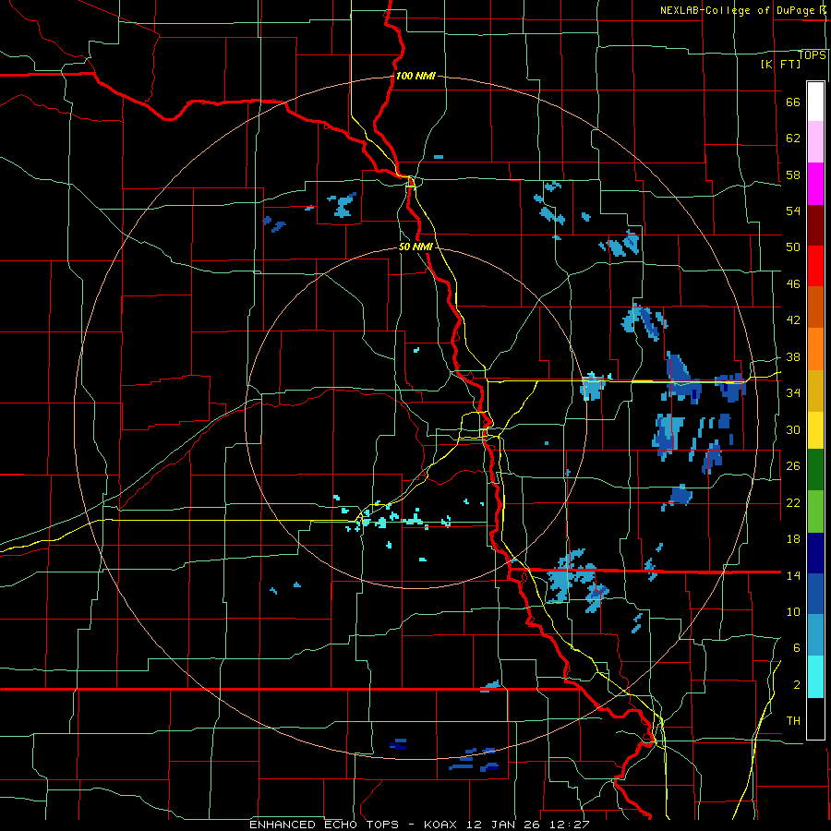
Task: Select the legend value 14
Action: (x=793, y=575)
